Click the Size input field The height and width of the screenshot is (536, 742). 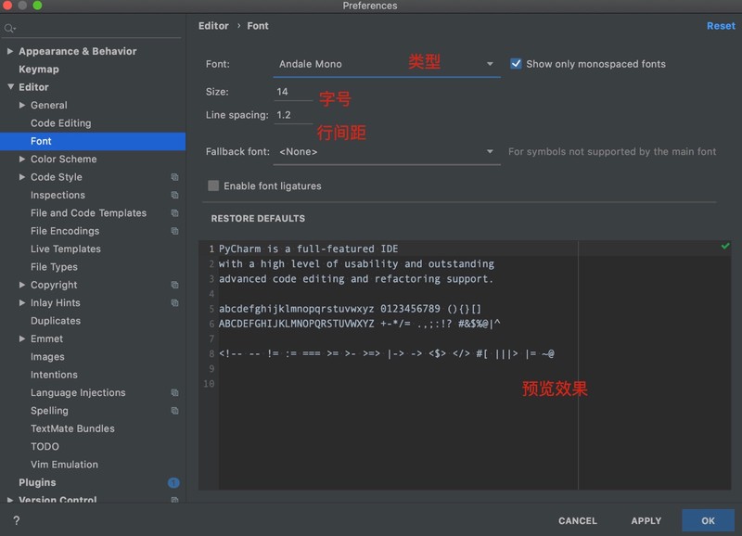pos(293,92)
